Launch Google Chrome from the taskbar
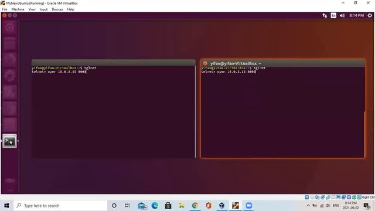This screenshot has width=375, height=211. (x=195, y=206)
